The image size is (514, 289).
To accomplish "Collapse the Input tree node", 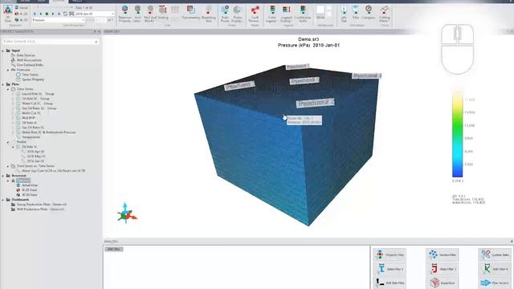I will pyautogui.click(x=3, y=51).
